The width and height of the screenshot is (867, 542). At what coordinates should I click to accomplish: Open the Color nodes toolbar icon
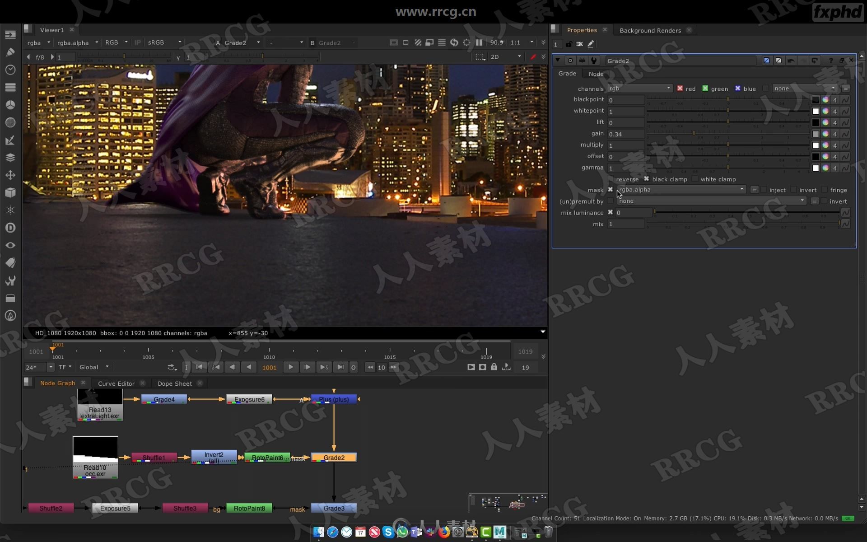click(x=10, y=105)
